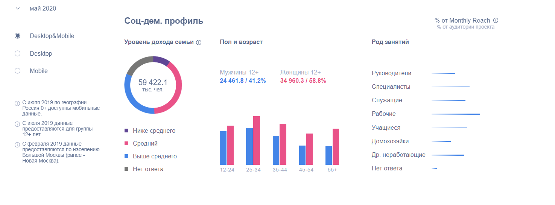Click info icon for 12+ age group note

17,124
